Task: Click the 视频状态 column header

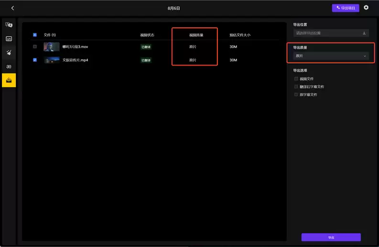Action: tap(147, 35)
